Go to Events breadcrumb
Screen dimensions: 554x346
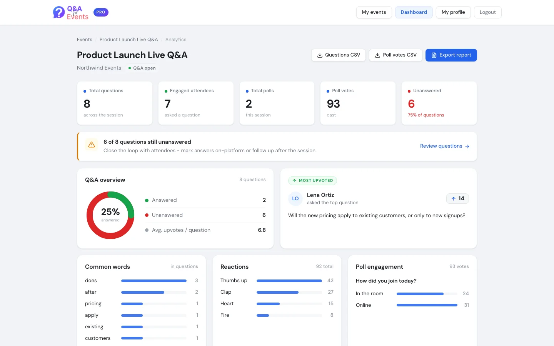[x=84, y=40]
